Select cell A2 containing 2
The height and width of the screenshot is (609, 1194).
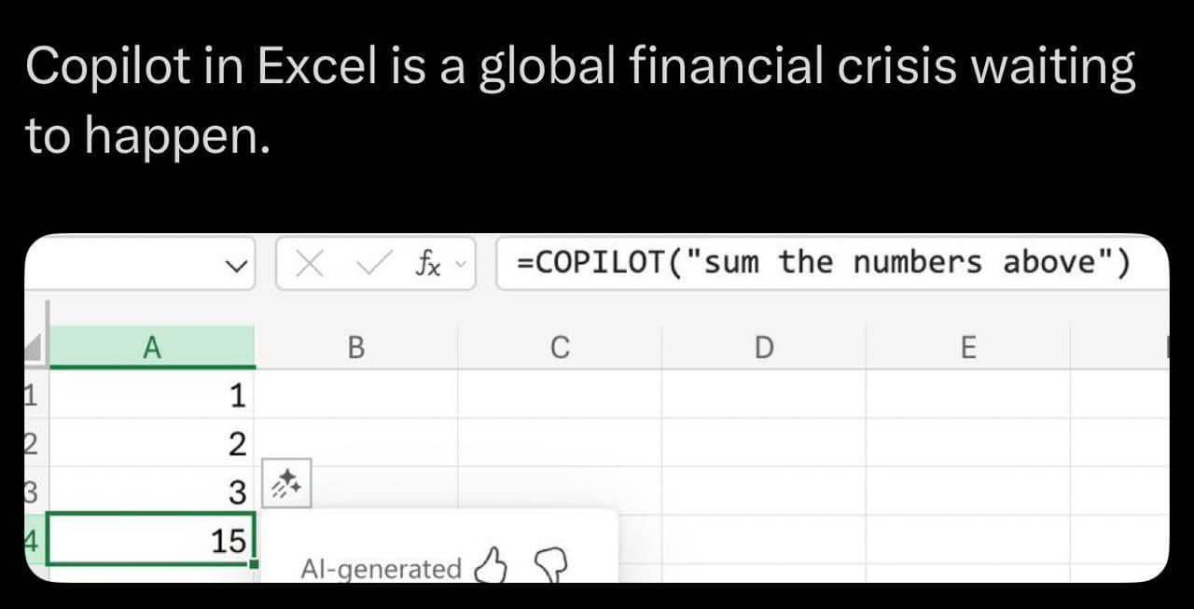pos(149,444)
